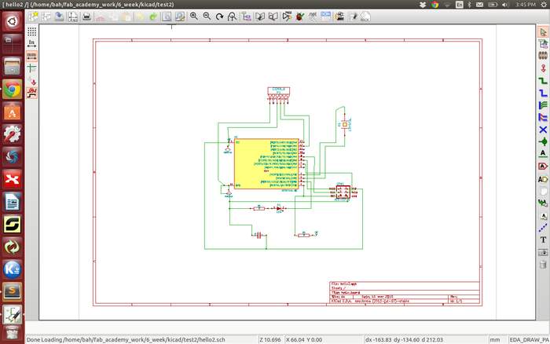
Task: Select the text comment tool
Action: (543, 240)
